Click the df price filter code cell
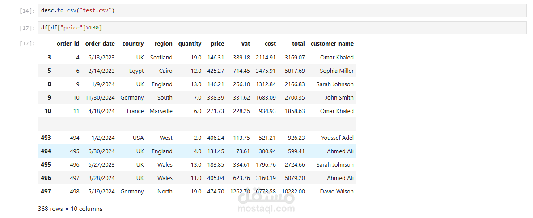This screenshot has width=533, height=218. click(x=282, y=28)
